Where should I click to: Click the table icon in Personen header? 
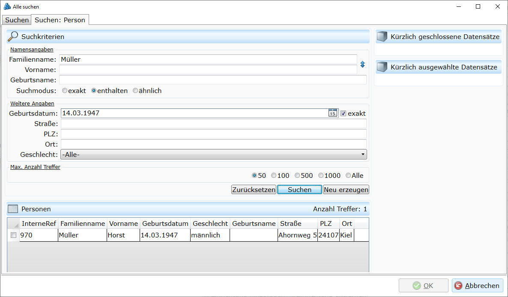point(13,209)
